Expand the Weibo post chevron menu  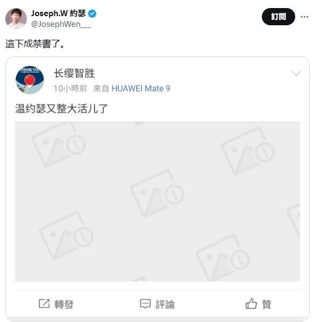(x=296, y=73)
